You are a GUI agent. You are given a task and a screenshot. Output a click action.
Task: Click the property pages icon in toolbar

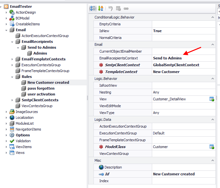pyautogui.click(x=118, y=8)
